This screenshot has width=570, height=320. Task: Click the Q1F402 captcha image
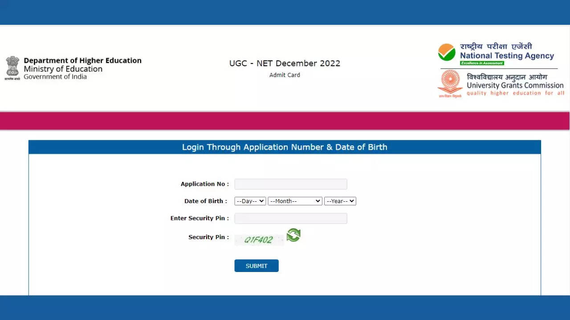click(259, 240)
